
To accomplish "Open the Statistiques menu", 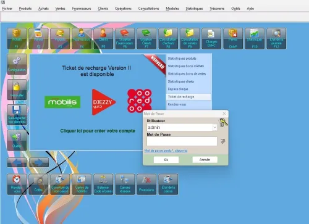I will pyautogui.click(x=194, y=9).
